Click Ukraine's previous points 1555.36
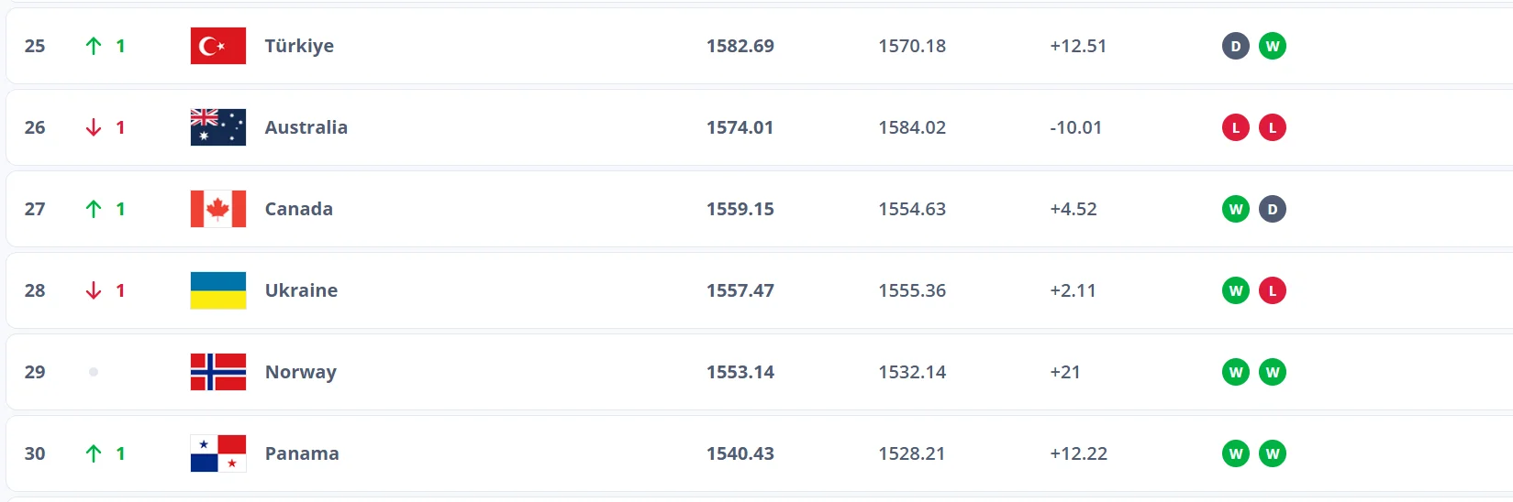The image size is (1513, 502). click(x=911, y=290)
